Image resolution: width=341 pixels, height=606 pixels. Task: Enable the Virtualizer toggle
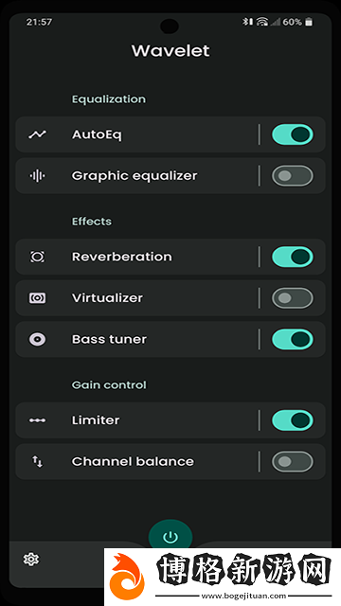(293, 298)
